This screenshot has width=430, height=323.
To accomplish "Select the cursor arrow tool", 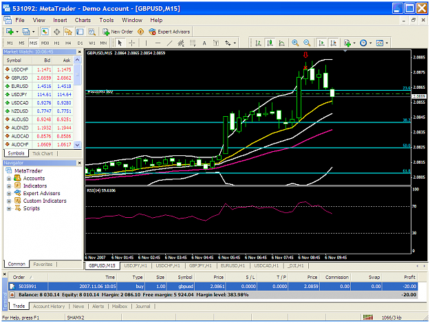I will (120, 43).
